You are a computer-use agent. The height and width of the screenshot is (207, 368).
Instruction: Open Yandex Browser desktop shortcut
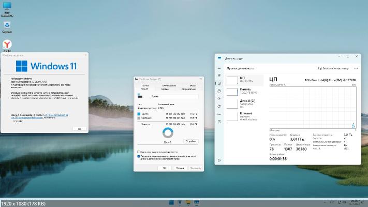pyautogui.click(x=7, y=46)
